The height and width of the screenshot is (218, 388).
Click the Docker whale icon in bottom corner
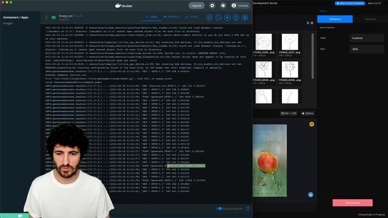pyautogui.click(x=20, y=216)
